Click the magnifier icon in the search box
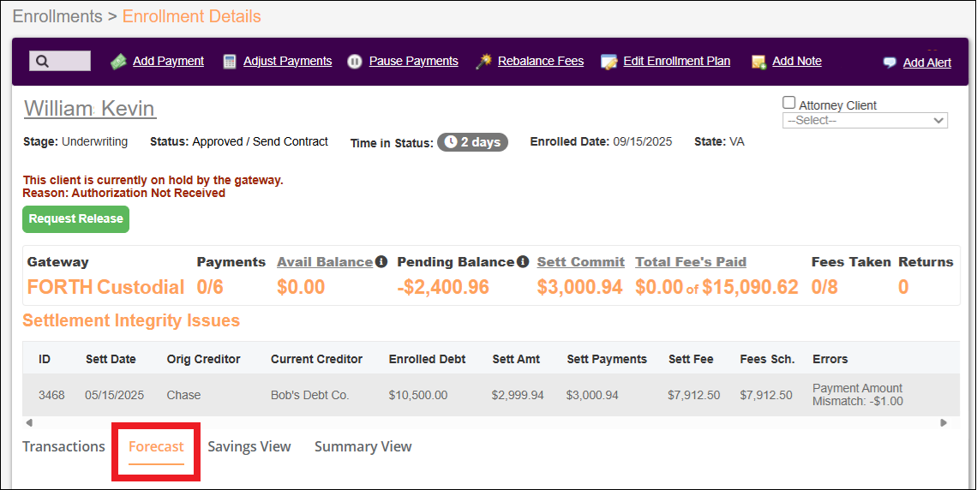Screen dimensions: 977x490 pyautogui.click(x=42, y=61)
